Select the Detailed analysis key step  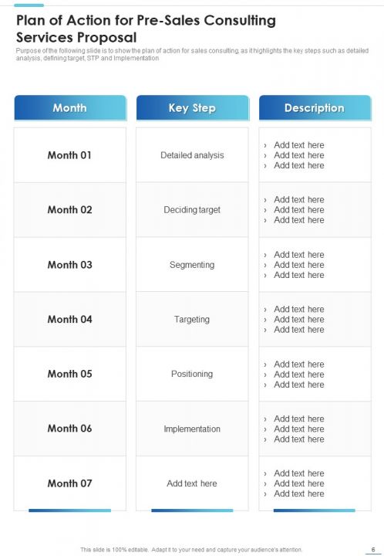(192, 155)
